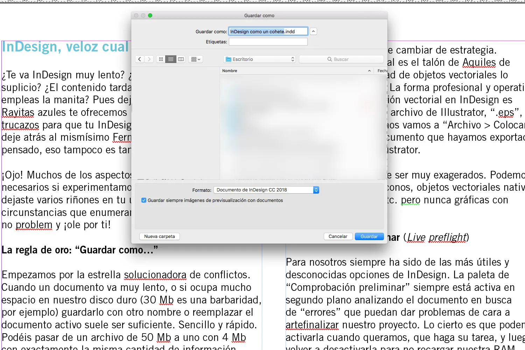Open the Escritorio location dropdown
Viewport: 525px width, 350px height.
pyautogui.click(x=259, y=59)
